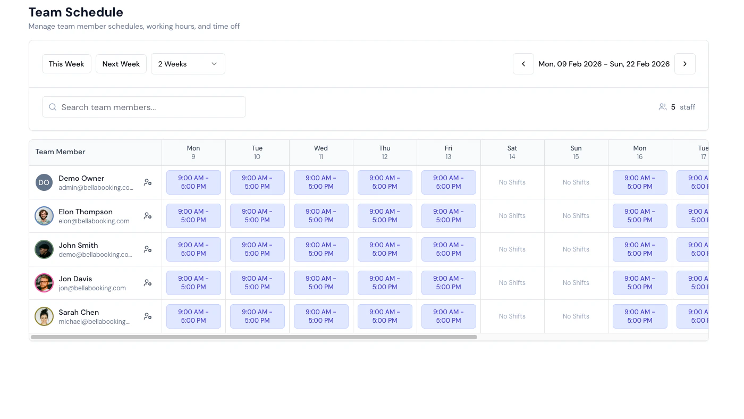
Task: Click Elon Thompson's profile avatar
Action: pos(44,215)
